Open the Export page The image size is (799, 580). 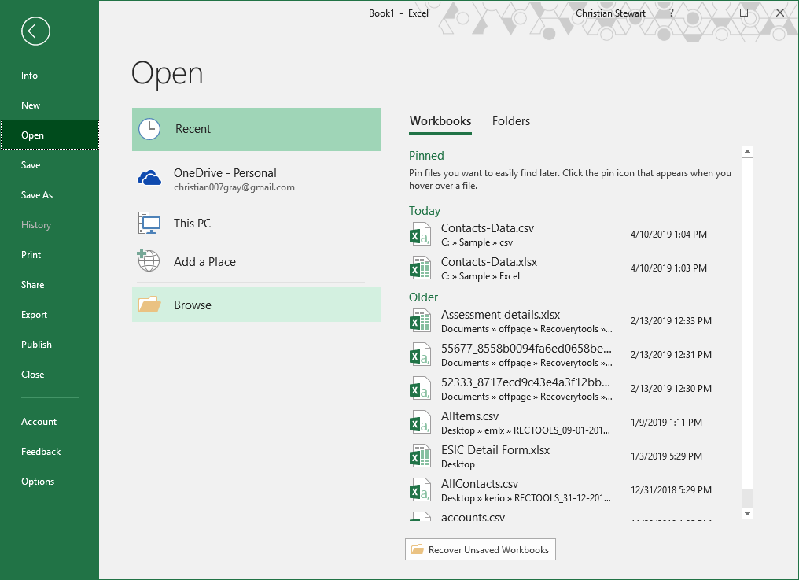click(50, 315)
